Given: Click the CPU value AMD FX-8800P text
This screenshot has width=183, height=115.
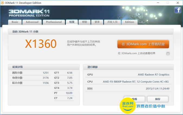Looking at the screenshot, I should (136, 82).
